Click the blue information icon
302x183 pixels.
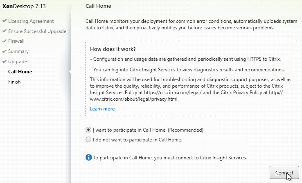[89, 157]
